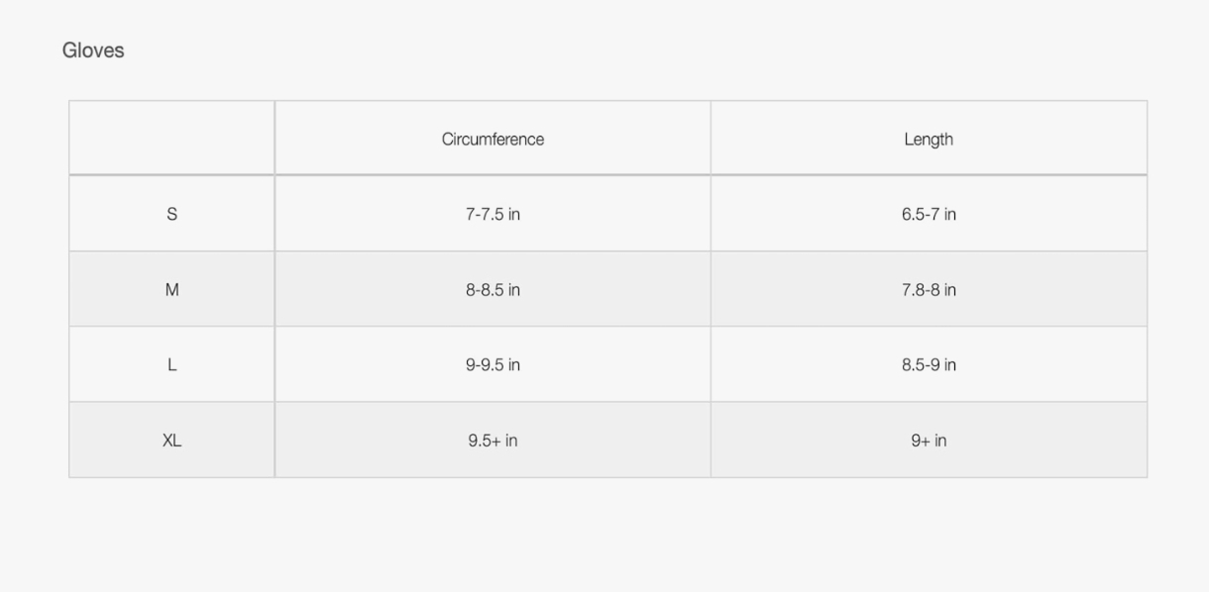Pick the 8.5-9 in length cell
The width and height of the screenshot is (1209, 592).
(929, 365)
